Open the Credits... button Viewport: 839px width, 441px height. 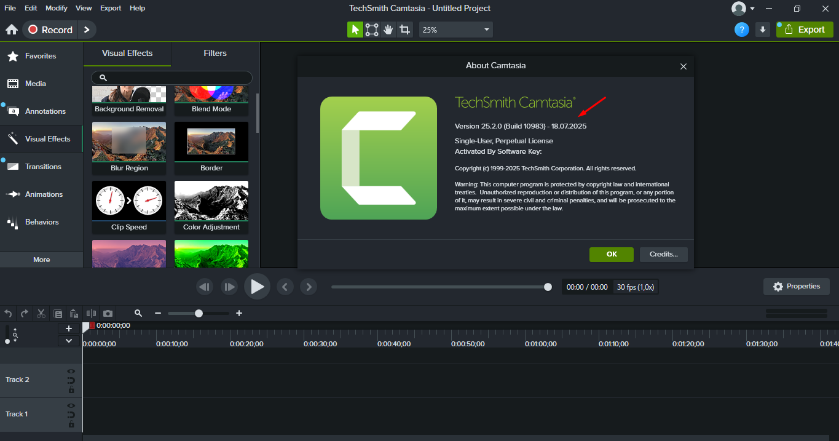click(663, 255)
